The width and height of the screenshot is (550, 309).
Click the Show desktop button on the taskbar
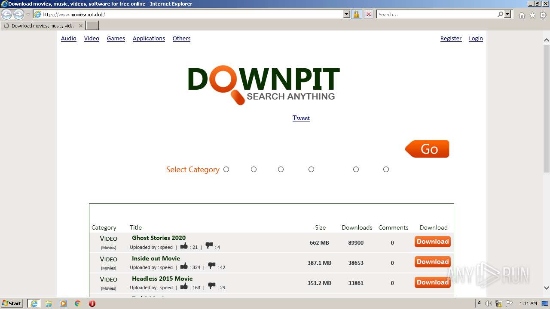pyautogui.click(x=546, y=303)
